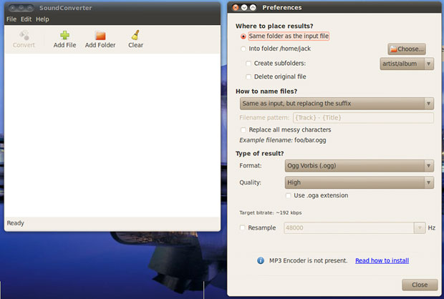Click the Filename pattern input field
The image size is (444, 299).
click(x=363, y=118)
